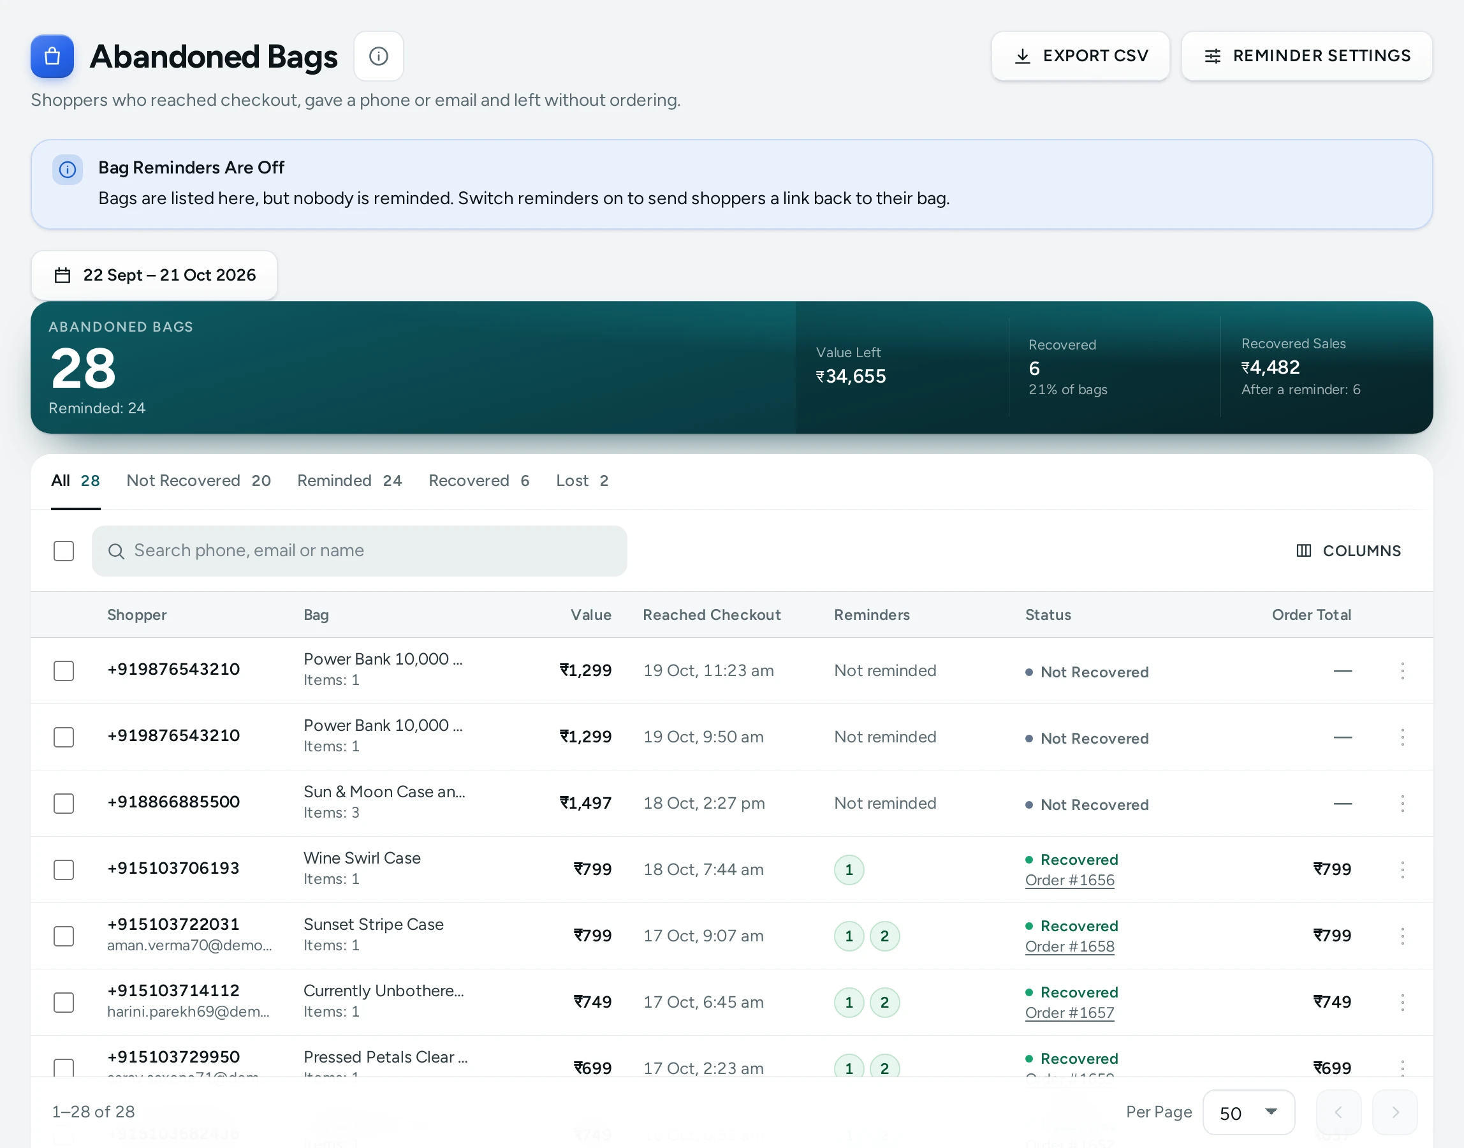Select bag from 19 Oct, 11:23 am

click(64, 671)
